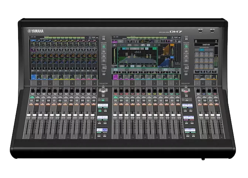The height and width of the screenshot is (178, 248).
Task: Open orange dynamics graph on center screen
Action: 164,49
